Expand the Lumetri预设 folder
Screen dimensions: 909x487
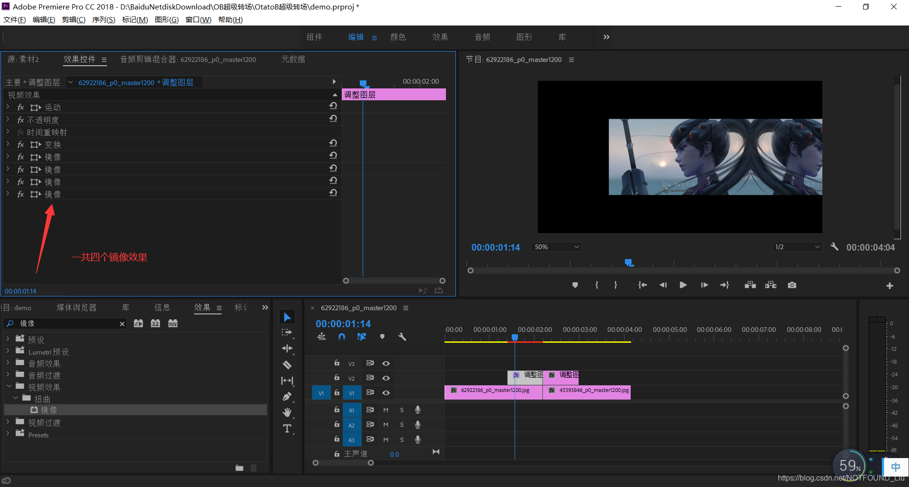[8, 351]
